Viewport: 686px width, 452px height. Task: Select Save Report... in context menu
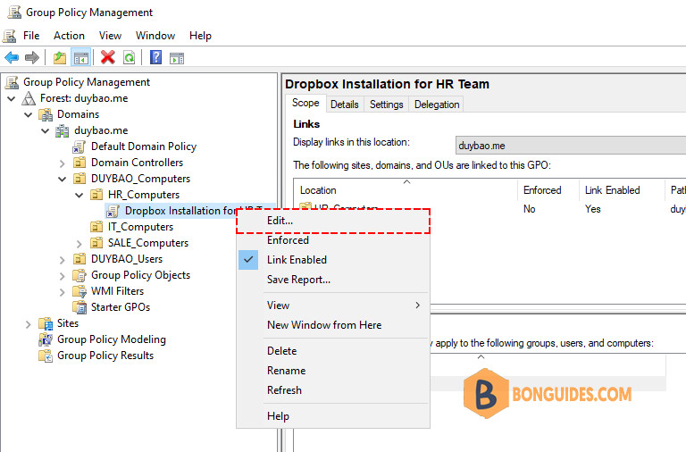[333, 280]
